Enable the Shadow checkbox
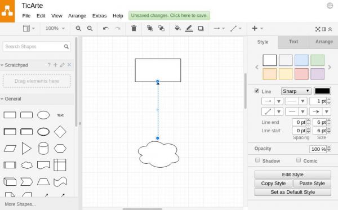 click(x=257, y=160)
